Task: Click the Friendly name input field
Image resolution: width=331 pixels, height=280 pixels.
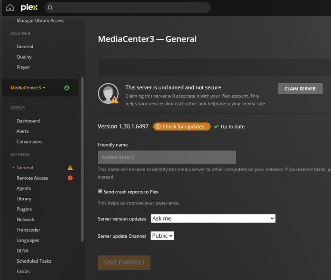Action: 167,157
